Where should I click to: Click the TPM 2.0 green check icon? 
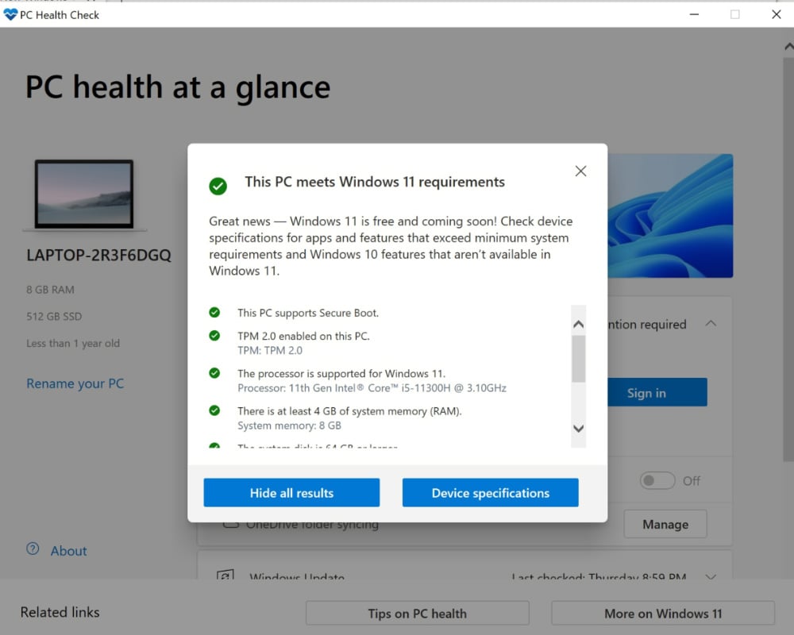pos(214,335)
